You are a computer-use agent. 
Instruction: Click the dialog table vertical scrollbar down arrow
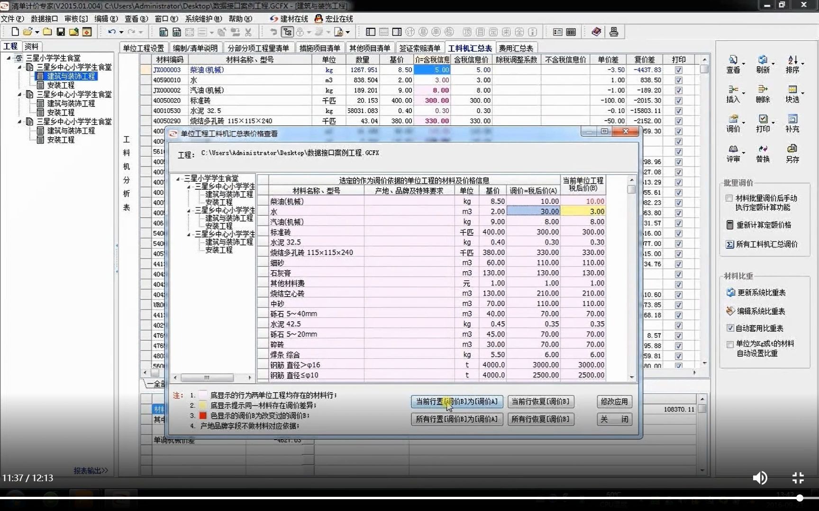point(632,377)
